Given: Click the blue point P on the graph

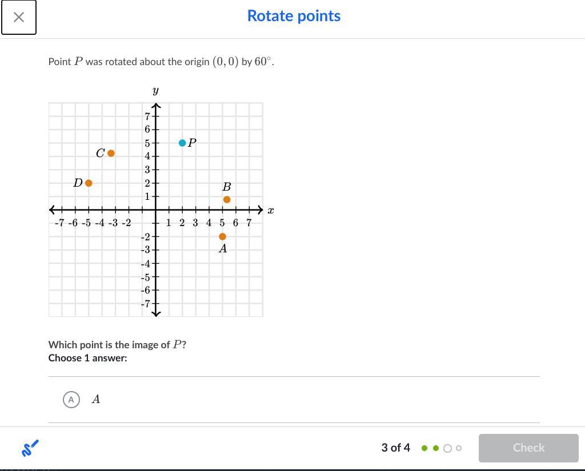Looking at the screenshot, I should (x=182, y=143).
